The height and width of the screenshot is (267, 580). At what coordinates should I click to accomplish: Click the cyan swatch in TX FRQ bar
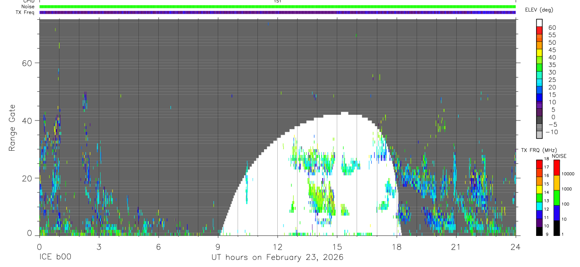point(539,206)
